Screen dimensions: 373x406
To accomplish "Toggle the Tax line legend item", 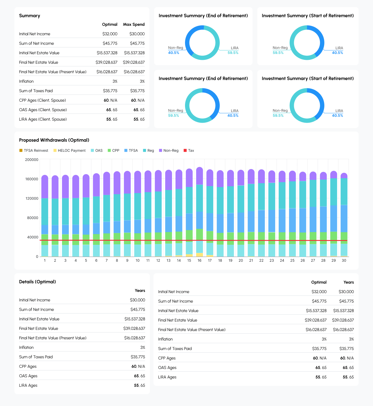I will tap(189, 151).
